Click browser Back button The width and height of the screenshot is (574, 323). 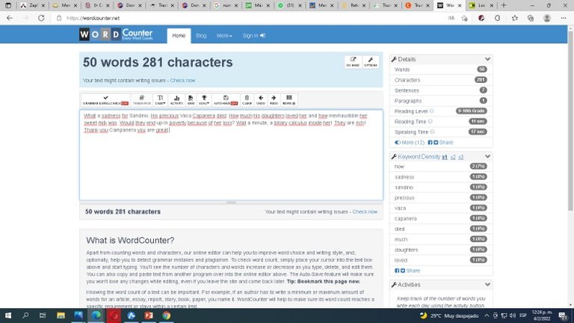[x=10, y=18]
